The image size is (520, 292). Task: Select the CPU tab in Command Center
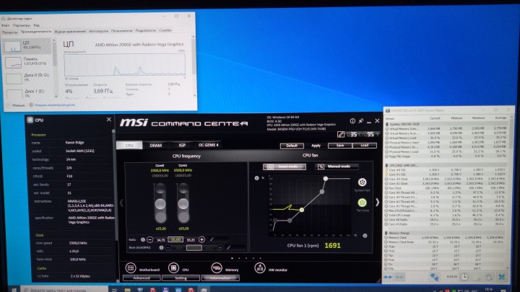[x=129, y=146]
